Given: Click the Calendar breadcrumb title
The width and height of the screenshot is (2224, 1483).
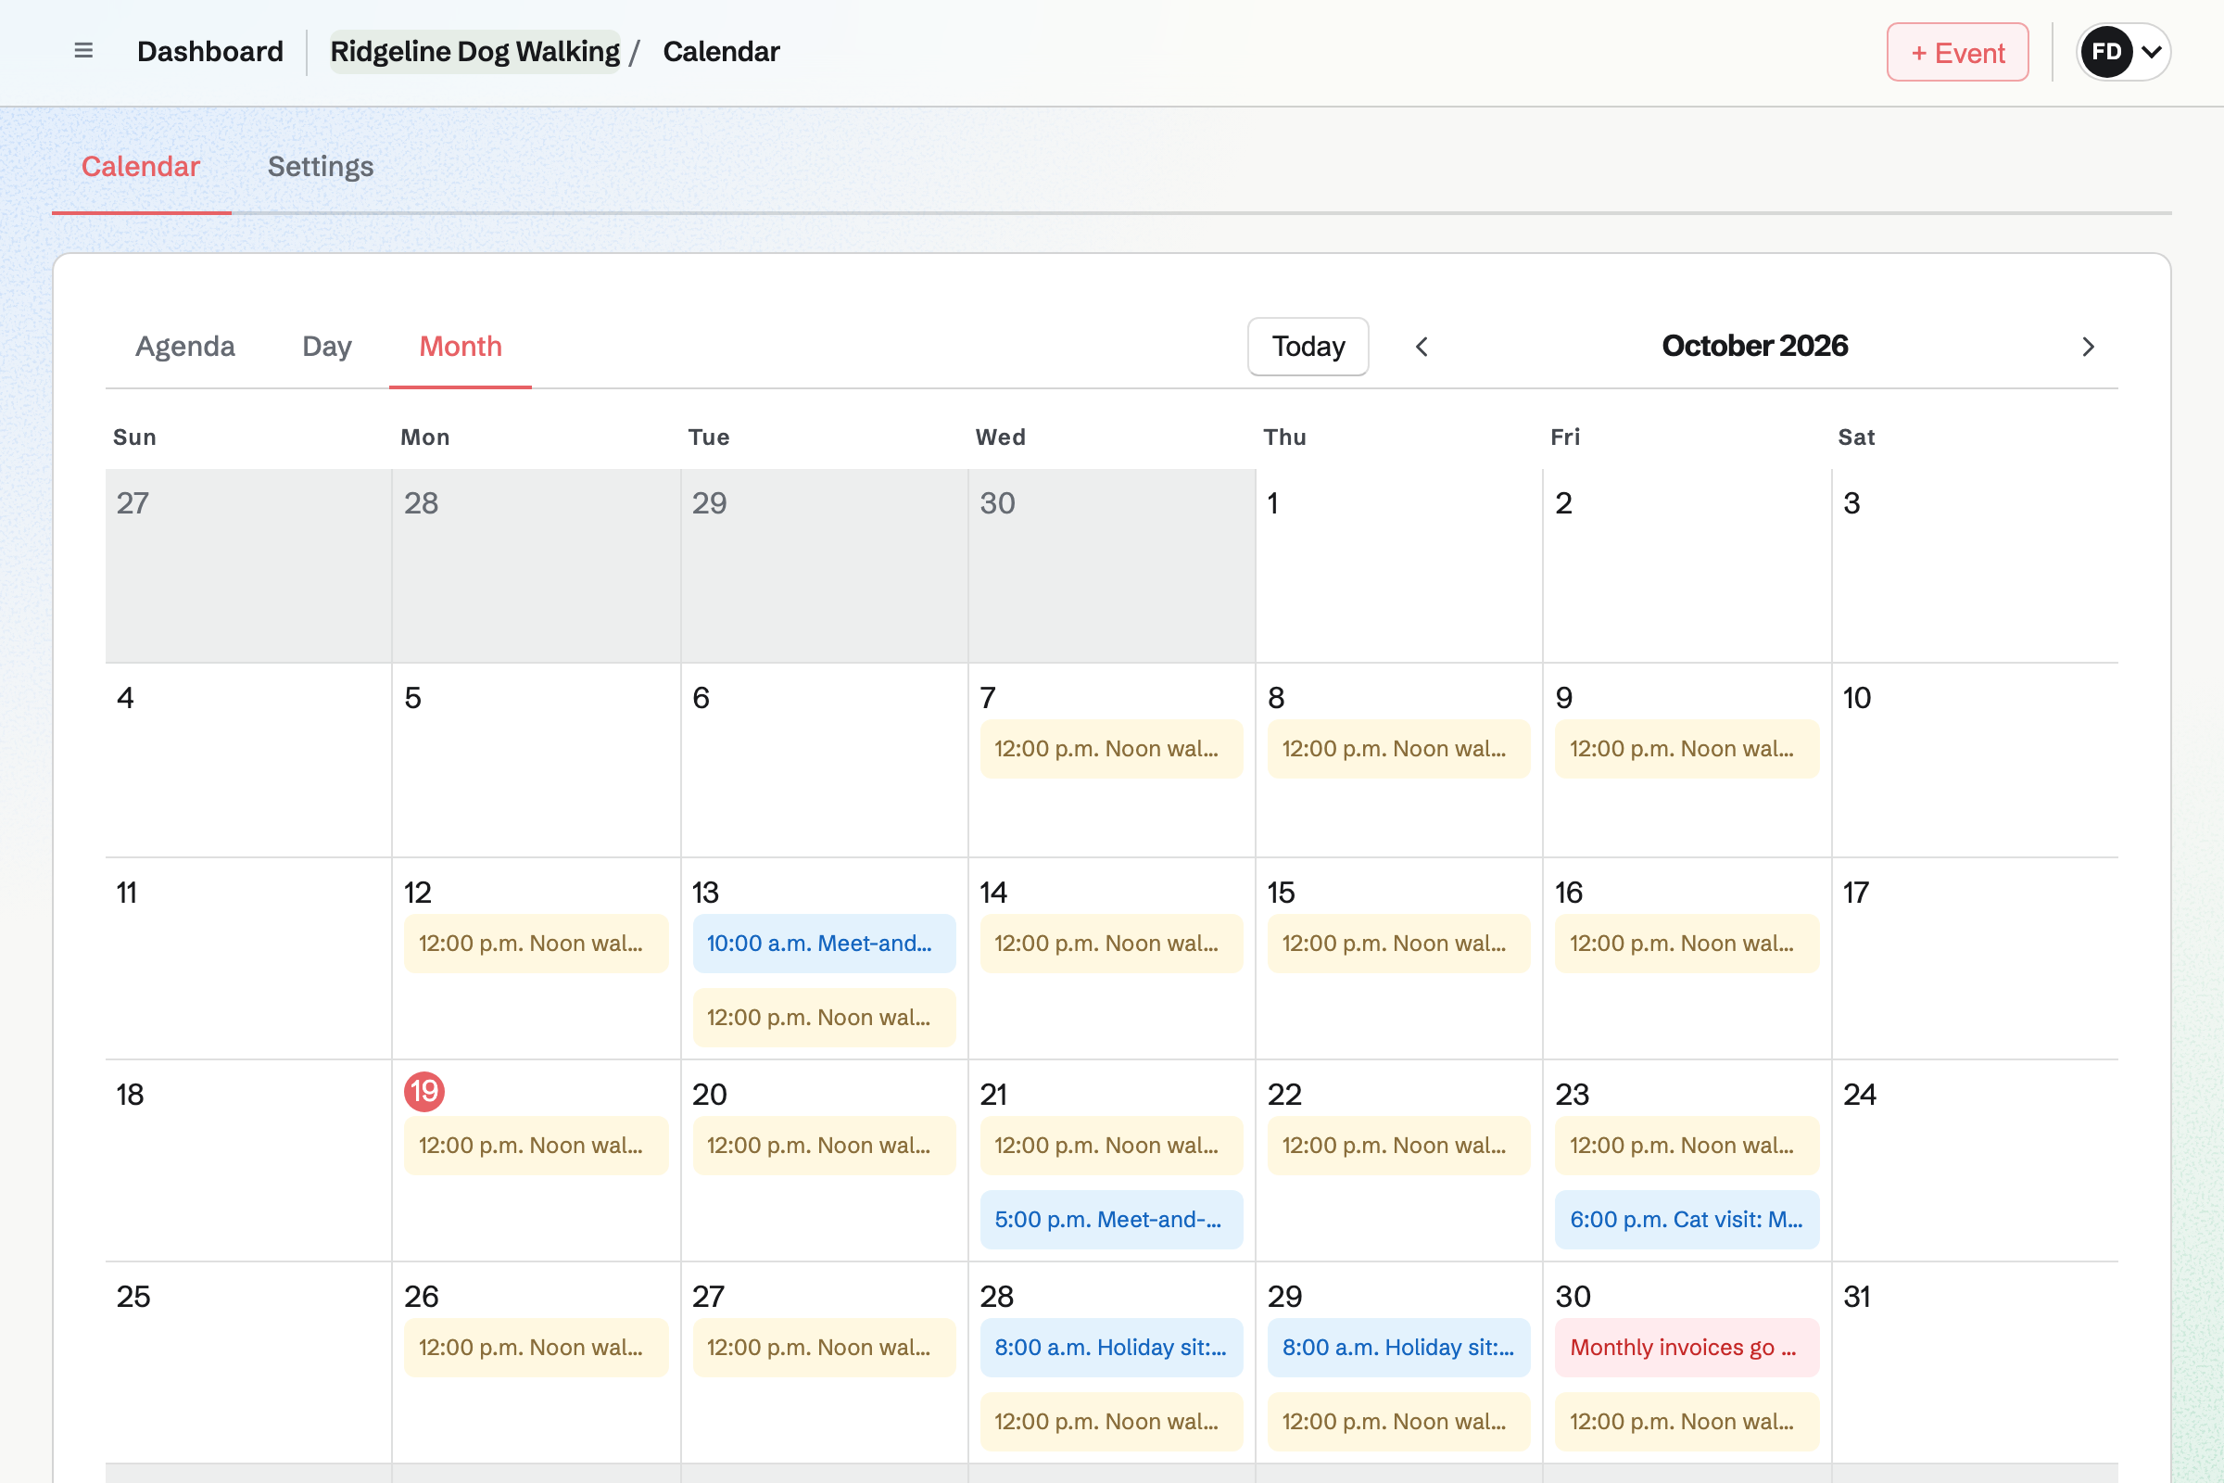Looking at the screenshot, I should pos(721,51).
